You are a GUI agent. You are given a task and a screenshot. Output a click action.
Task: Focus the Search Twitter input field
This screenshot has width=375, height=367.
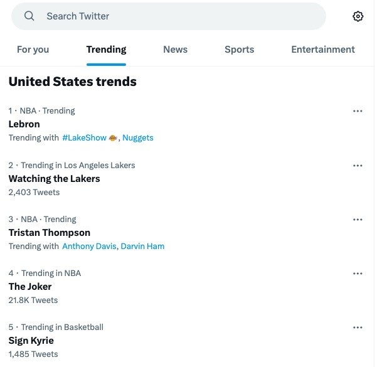point(169,16)
